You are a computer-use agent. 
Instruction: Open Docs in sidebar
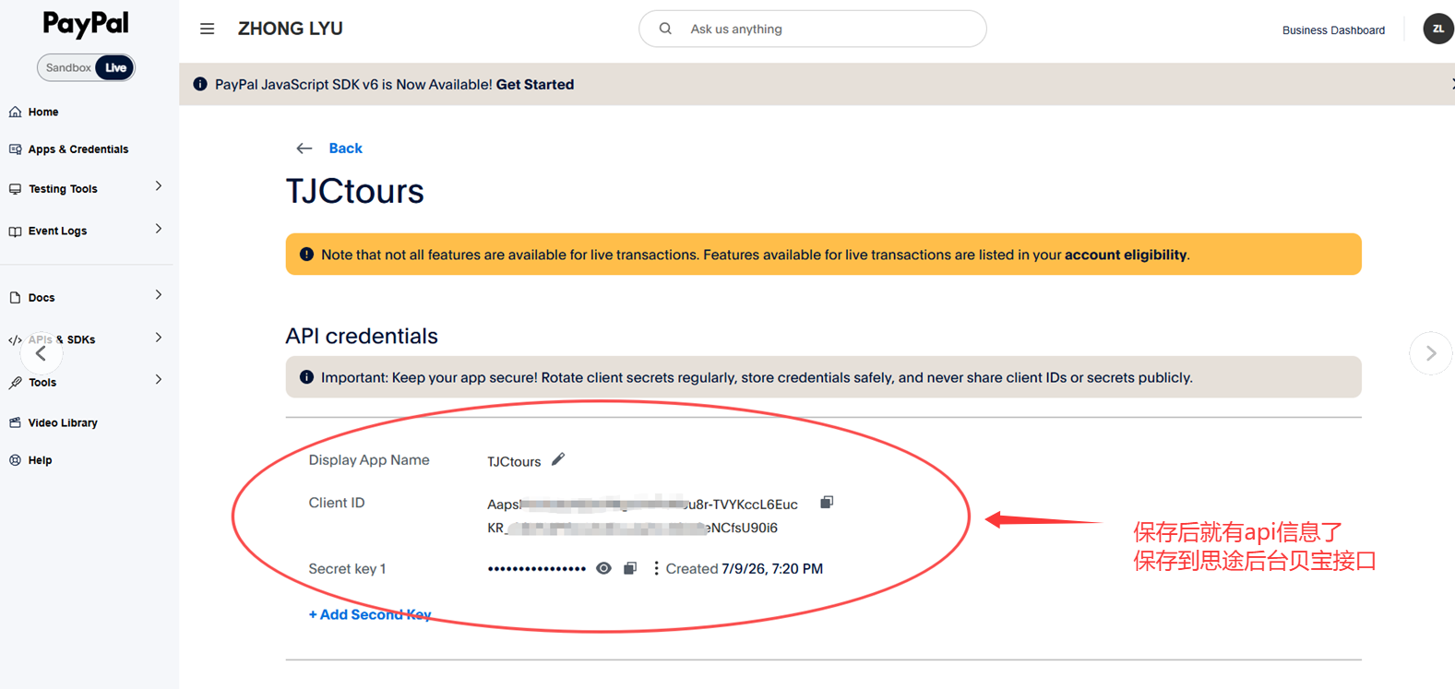click(42, 298)
